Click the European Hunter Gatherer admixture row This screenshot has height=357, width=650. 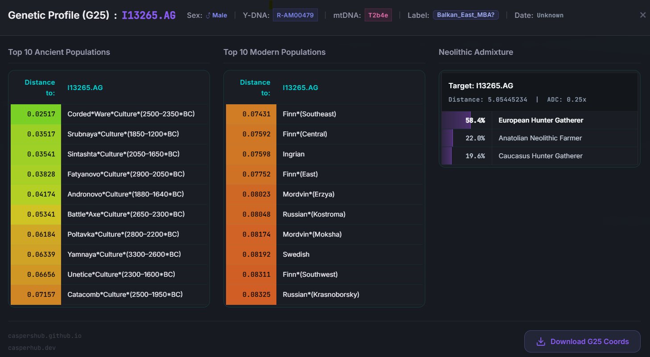click(x=539, y=120)
